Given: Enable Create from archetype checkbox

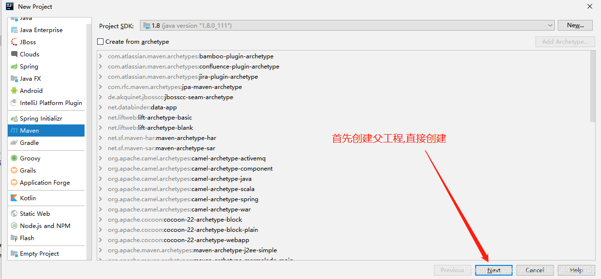Looking at the screenshot, I should pos(101,42).
